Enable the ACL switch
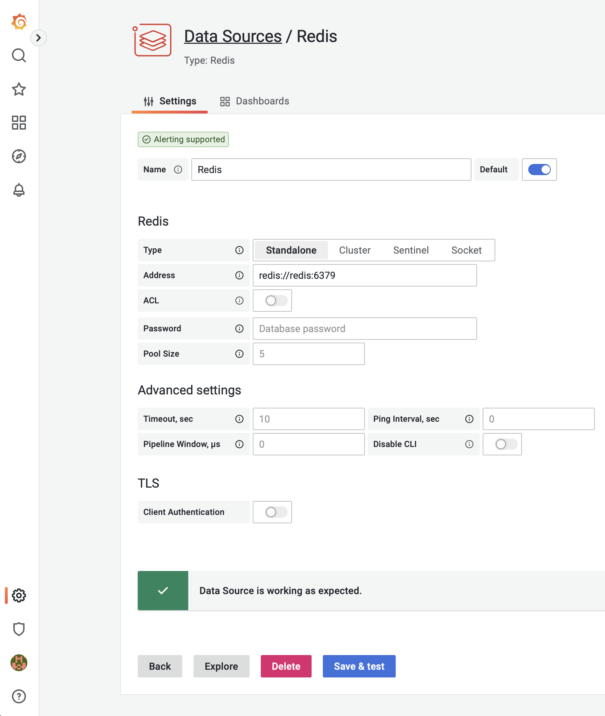605x716 pixels. [276, 301]
